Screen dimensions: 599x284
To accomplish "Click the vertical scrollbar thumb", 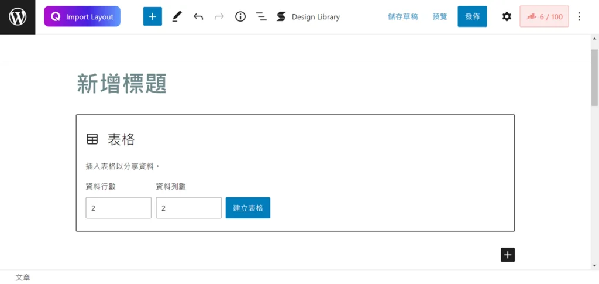I will [595, 78].
